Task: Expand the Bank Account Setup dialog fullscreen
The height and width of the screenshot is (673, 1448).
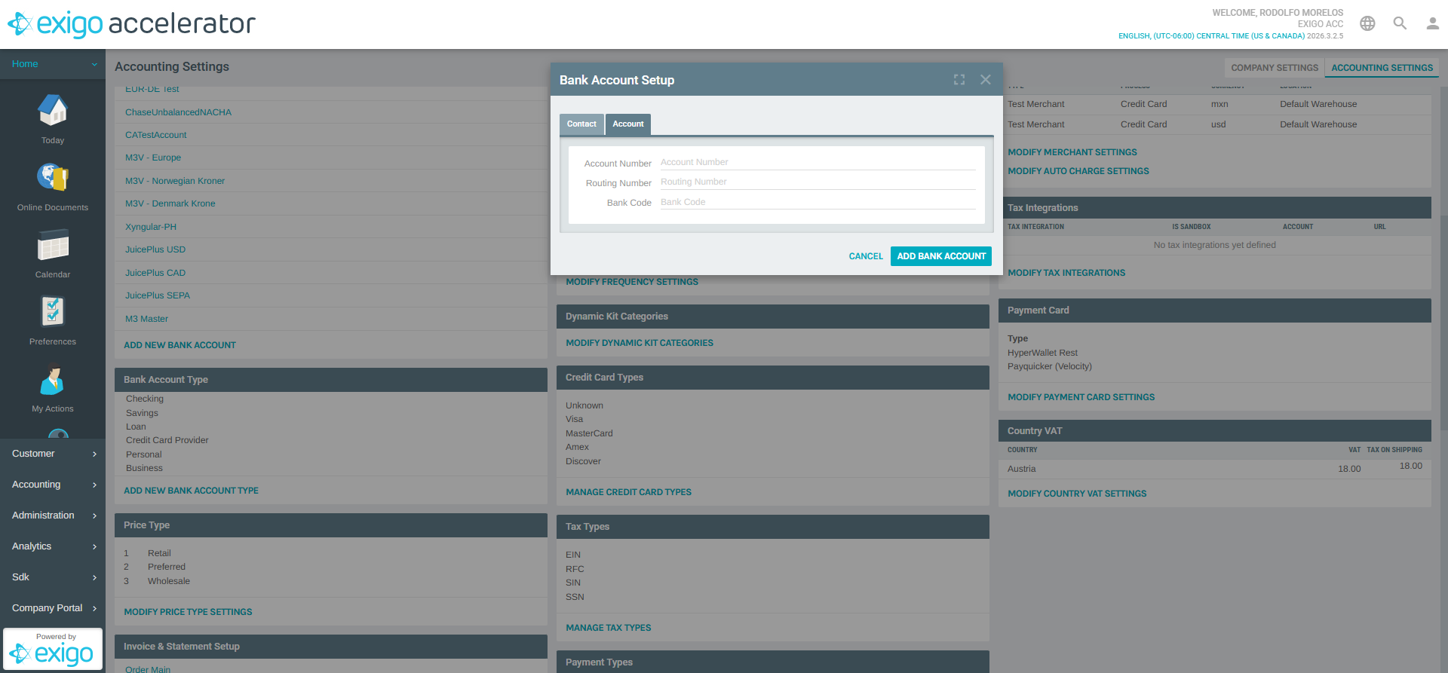Action: 959,80
